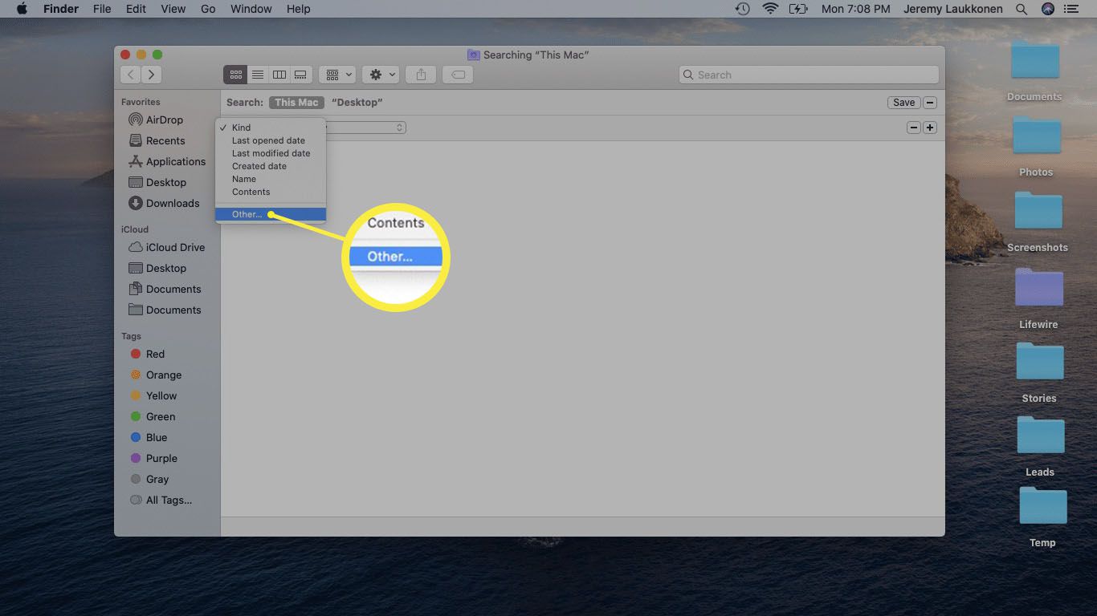Click the Save search button

(903, 103)
